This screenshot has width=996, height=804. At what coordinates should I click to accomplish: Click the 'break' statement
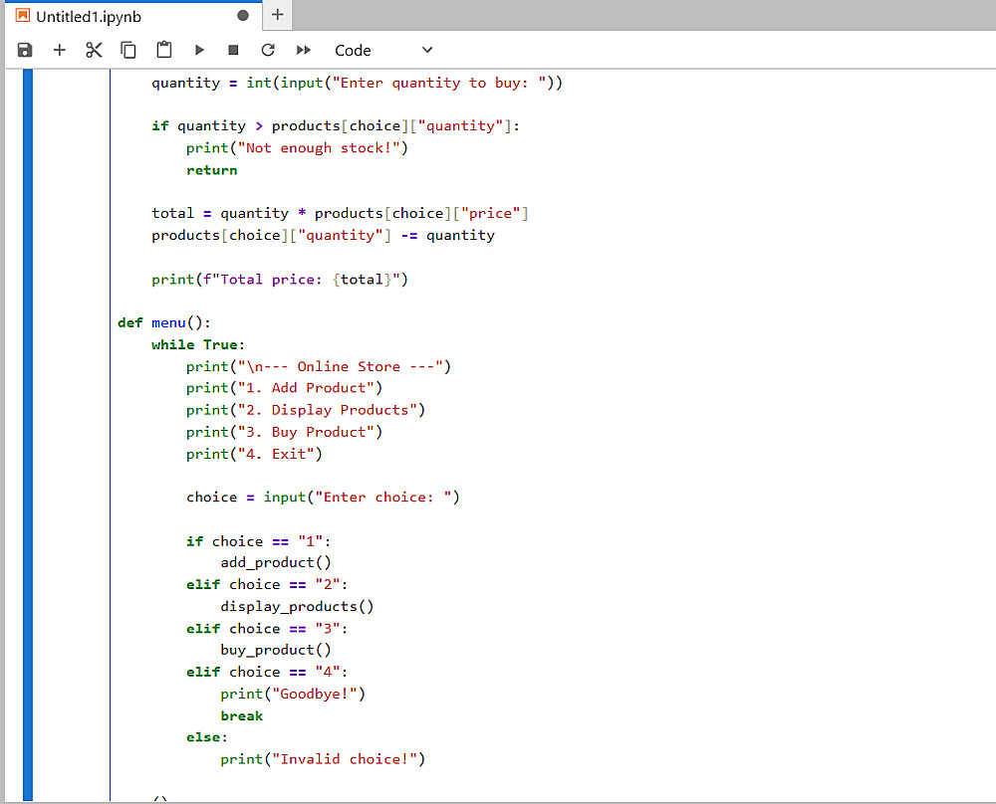tap(241, 716)
